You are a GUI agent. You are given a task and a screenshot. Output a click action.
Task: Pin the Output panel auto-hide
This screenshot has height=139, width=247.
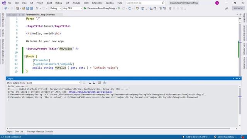pos(237,78)
